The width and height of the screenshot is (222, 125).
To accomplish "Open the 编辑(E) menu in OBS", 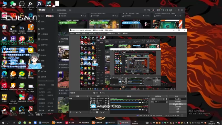I will [x=78, y=33].
